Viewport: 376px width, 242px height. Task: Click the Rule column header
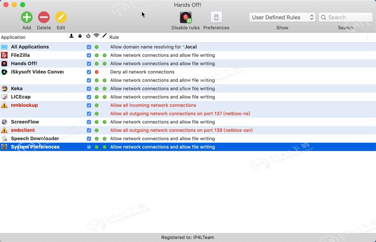click(114, 37)
